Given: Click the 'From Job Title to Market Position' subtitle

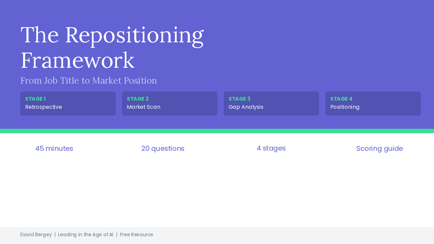Looking at the screenshot, I should [x=89, y=80].
